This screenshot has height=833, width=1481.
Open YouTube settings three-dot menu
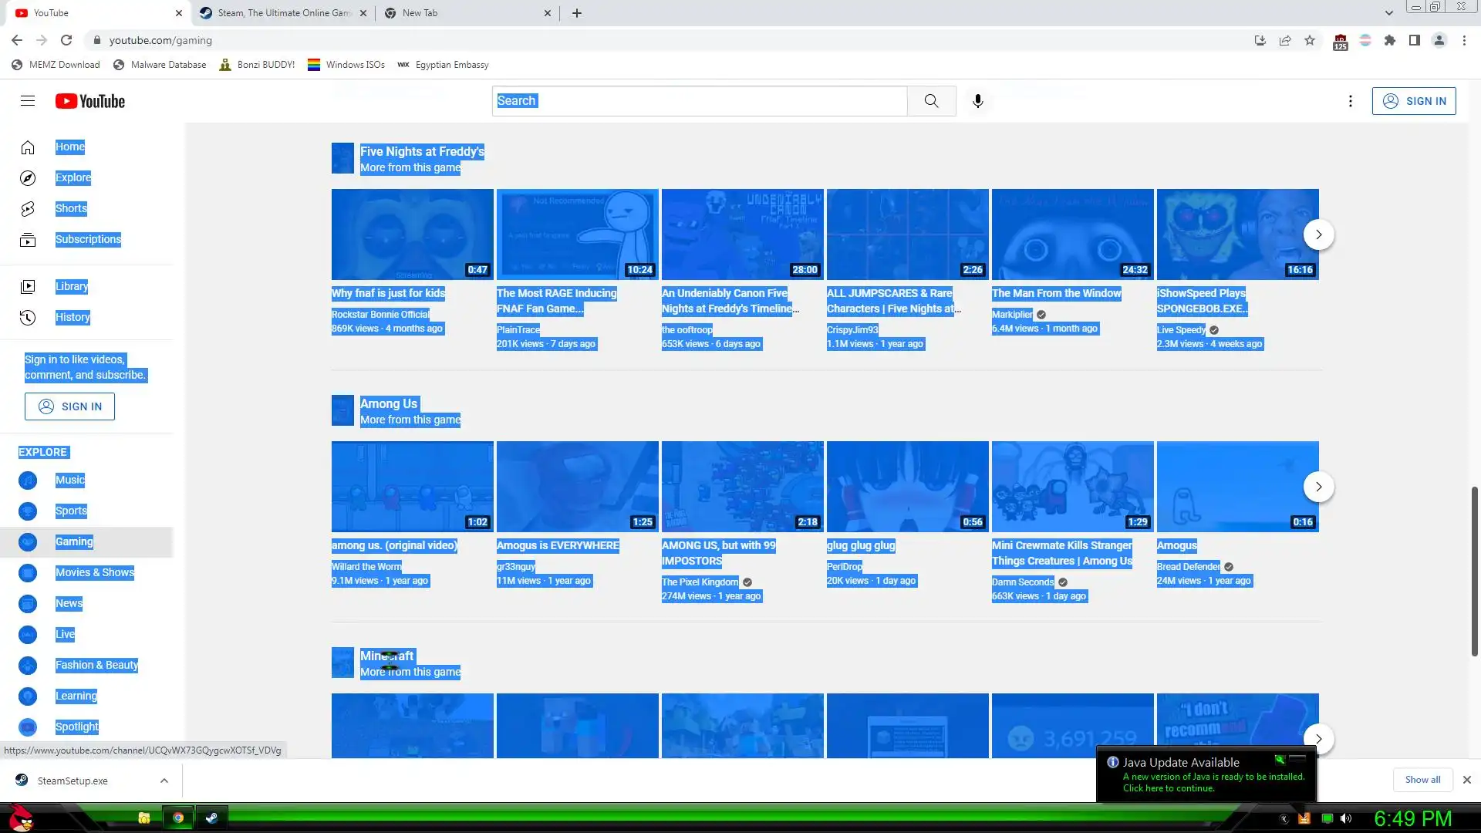click(x=1350, y=101)
